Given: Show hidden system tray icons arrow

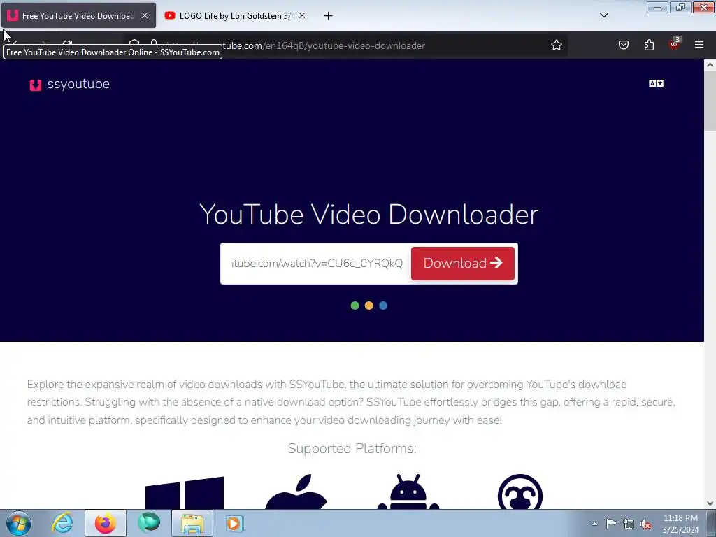Looking at the screenshot, I should coord(594,524).
